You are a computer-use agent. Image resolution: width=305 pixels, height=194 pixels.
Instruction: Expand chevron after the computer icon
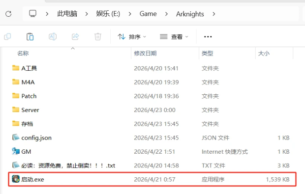click(x=47, y=14)
